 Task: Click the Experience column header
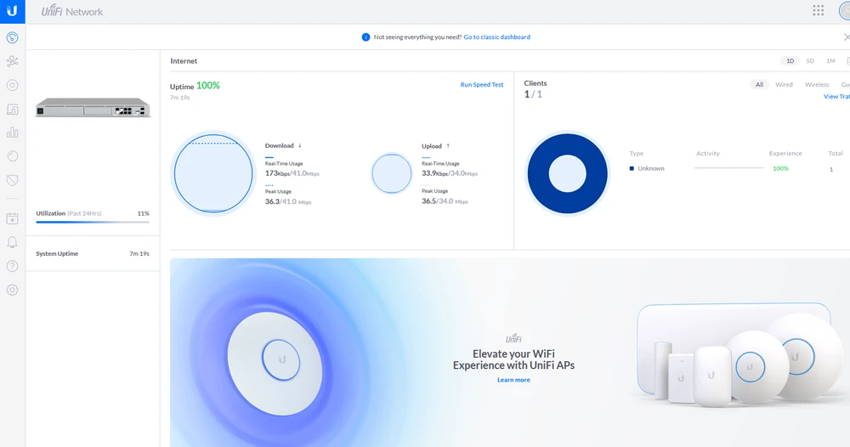click(x=785, y=153)
